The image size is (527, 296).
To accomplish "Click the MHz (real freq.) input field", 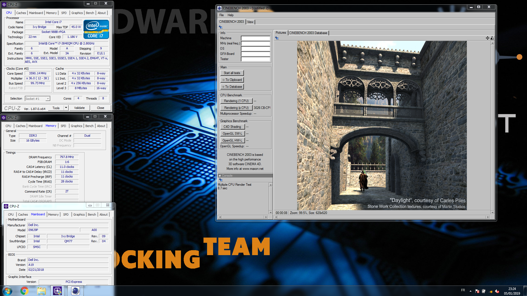I will (x=255, y=43).
